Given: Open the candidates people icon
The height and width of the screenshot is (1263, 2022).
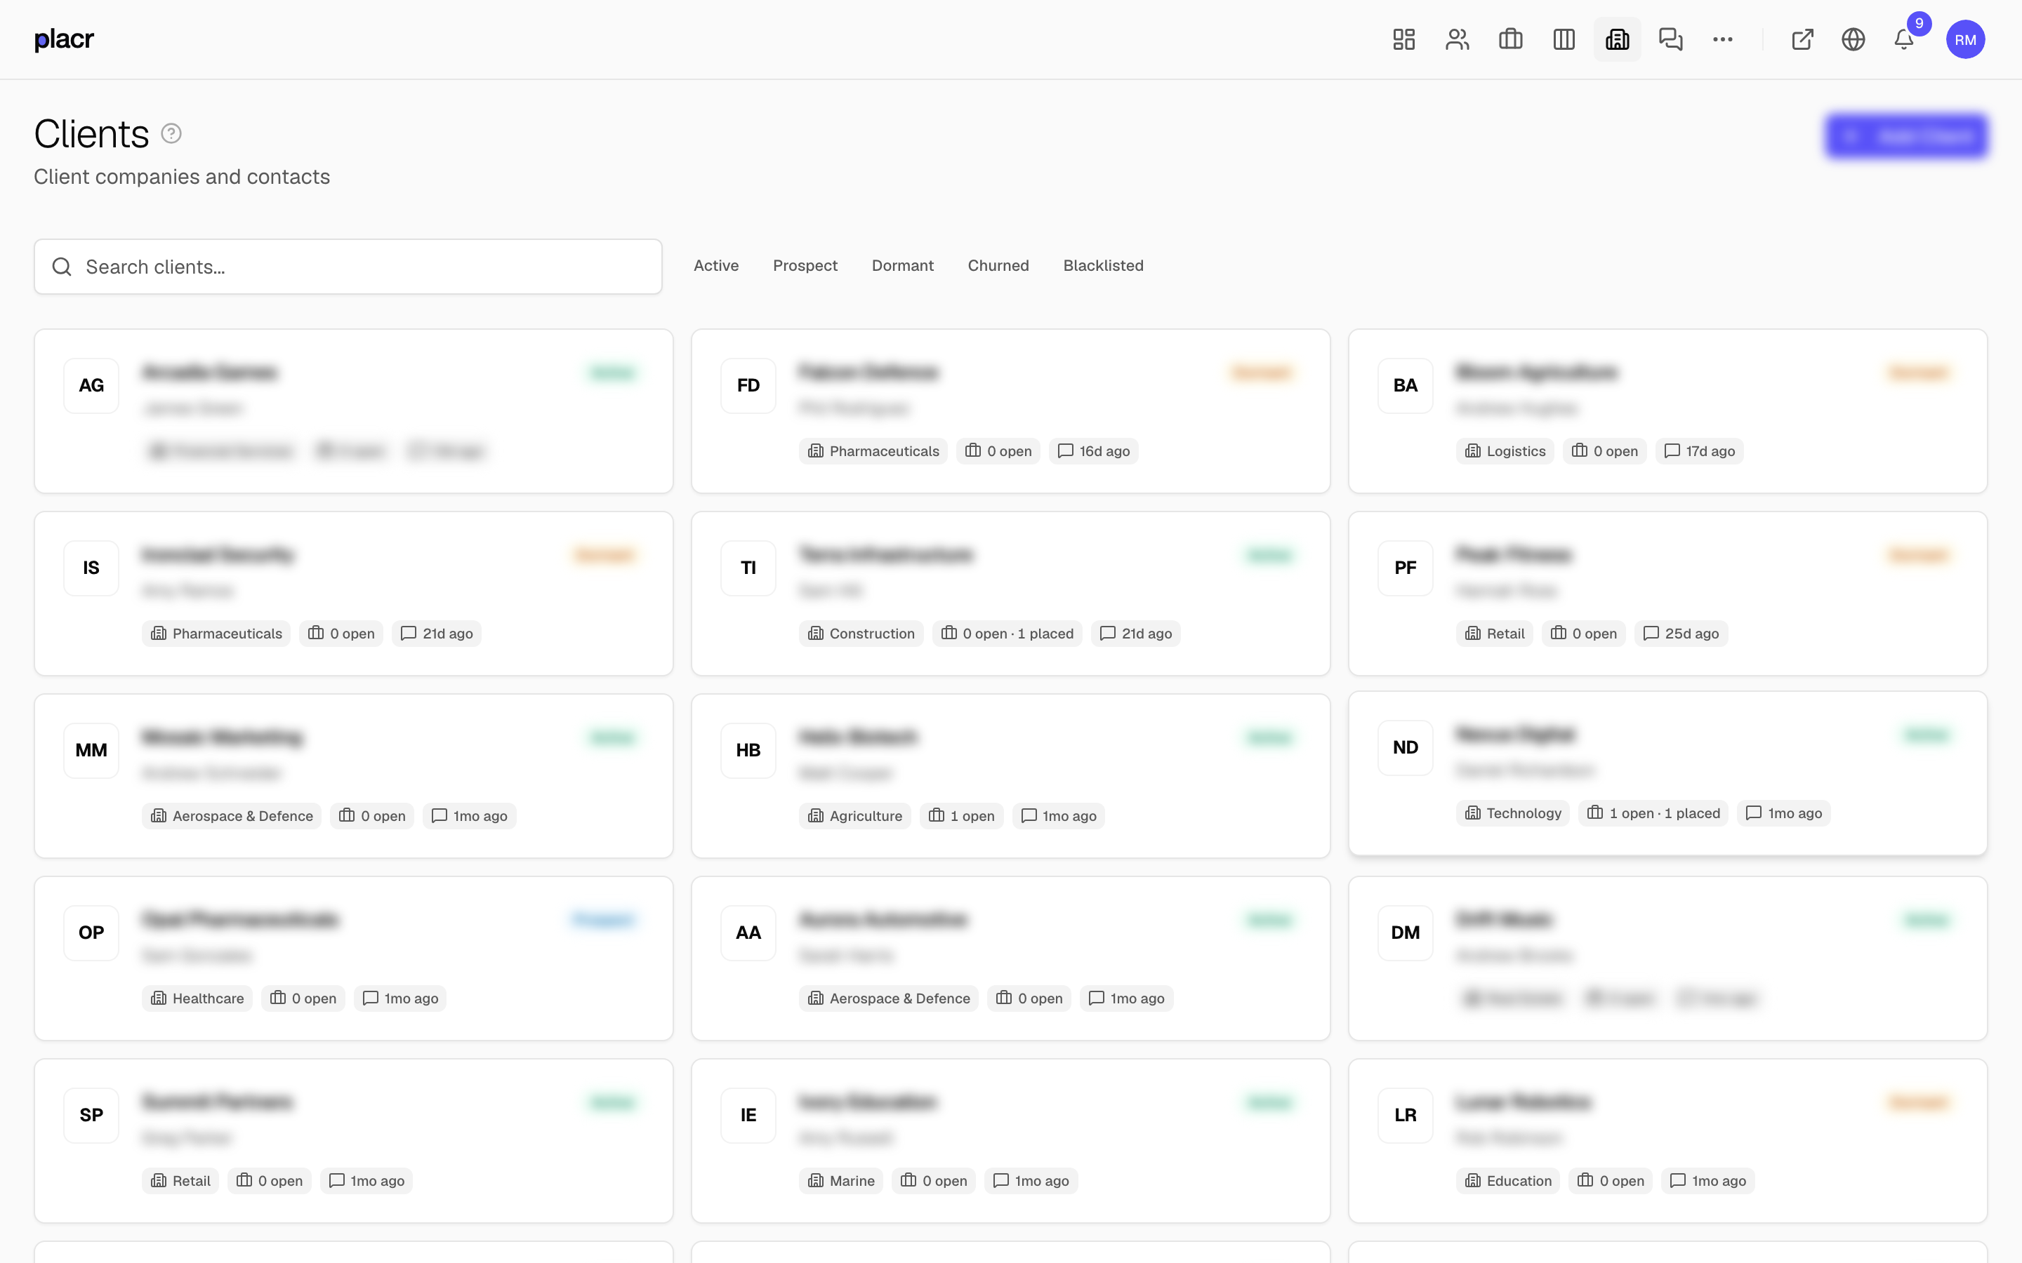Looking at the screenshot, I should 1458,39.
